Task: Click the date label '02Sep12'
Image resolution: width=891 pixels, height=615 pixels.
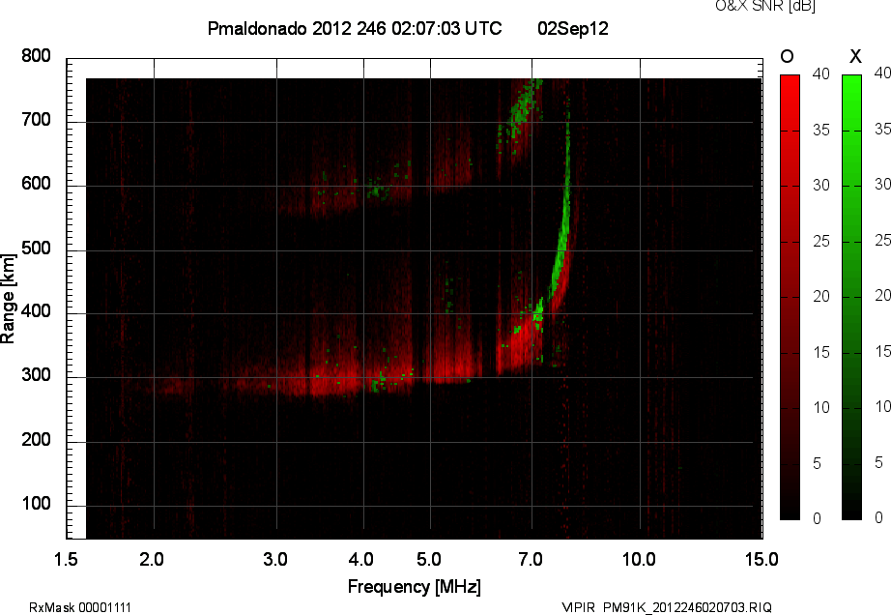Action: (573, 28)
